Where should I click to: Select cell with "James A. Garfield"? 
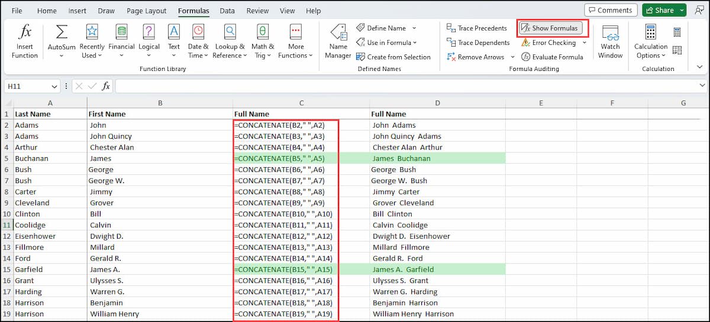437,269
